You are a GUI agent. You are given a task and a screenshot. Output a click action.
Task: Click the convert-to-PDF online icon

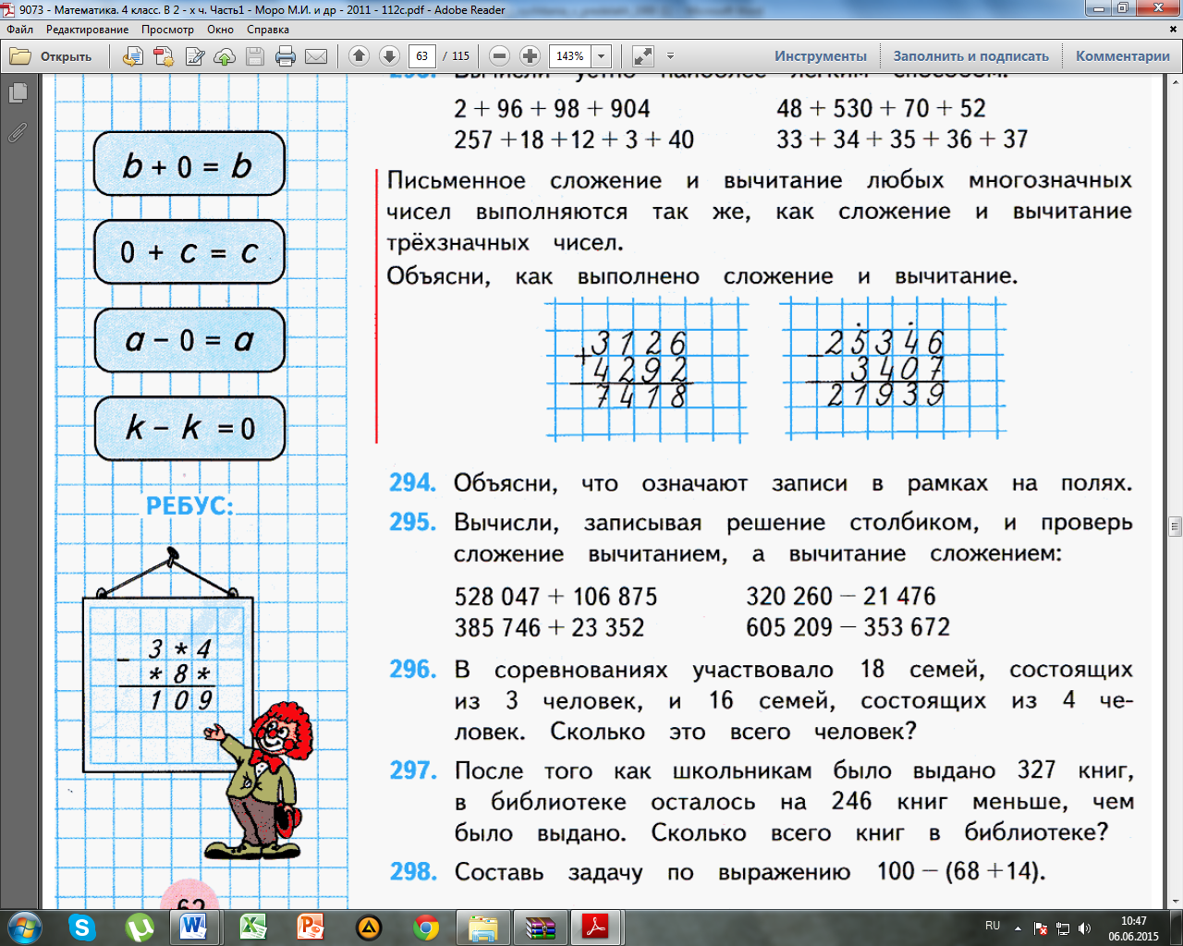132,56
